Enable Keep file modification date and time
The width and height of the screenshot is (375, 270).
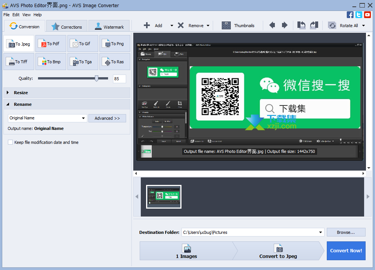pyautogui.click(x=10, y=142)
